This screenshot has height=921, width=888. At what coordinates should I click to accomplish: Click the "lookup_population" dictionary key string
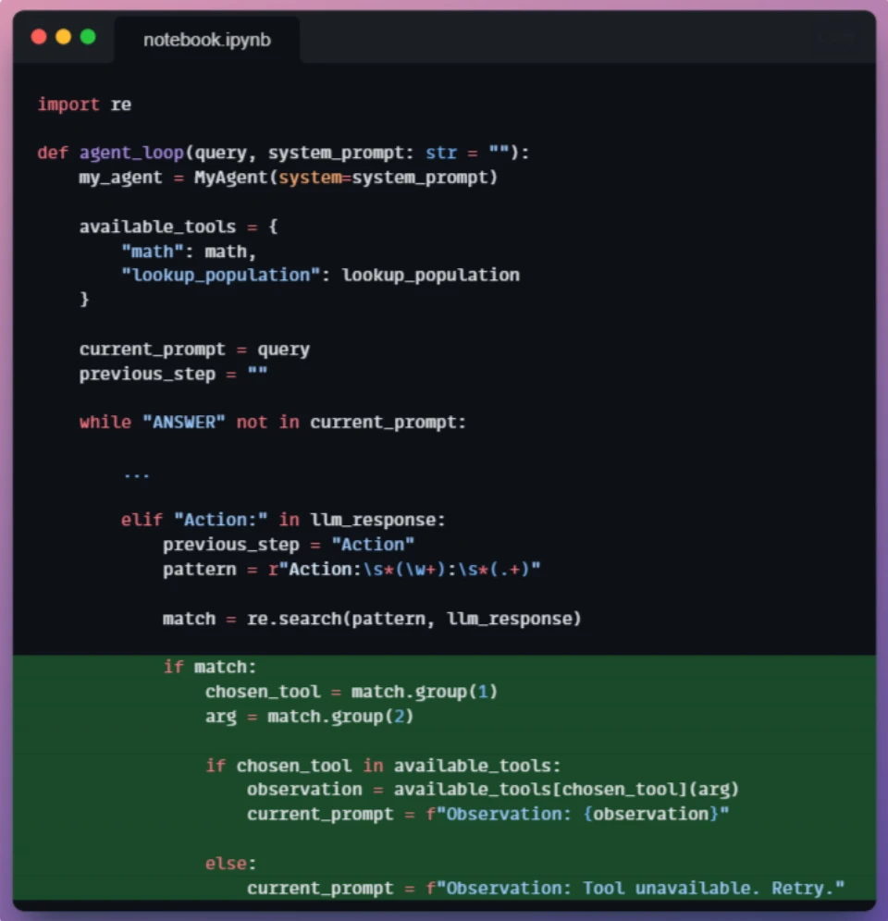220,275
